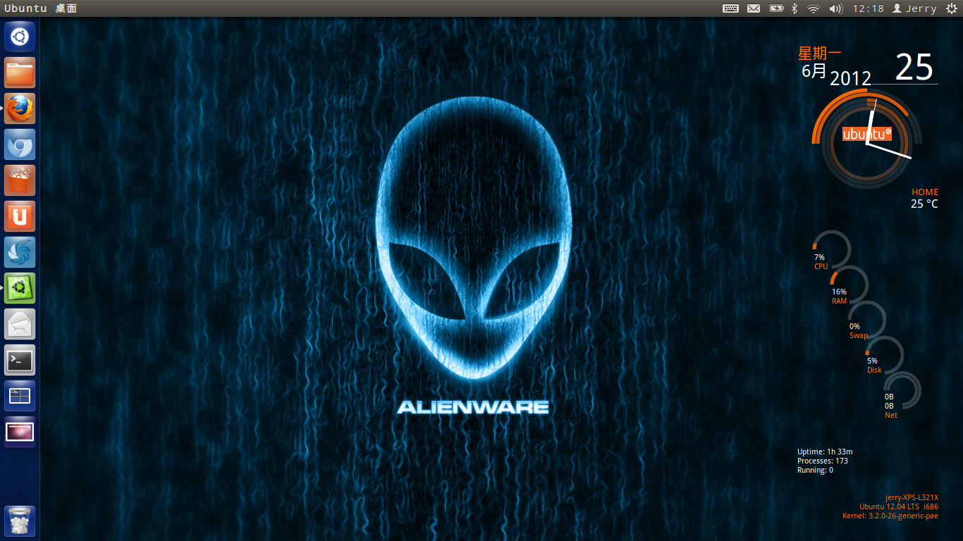Open the Jerry user menu

(x=914, y=8)
